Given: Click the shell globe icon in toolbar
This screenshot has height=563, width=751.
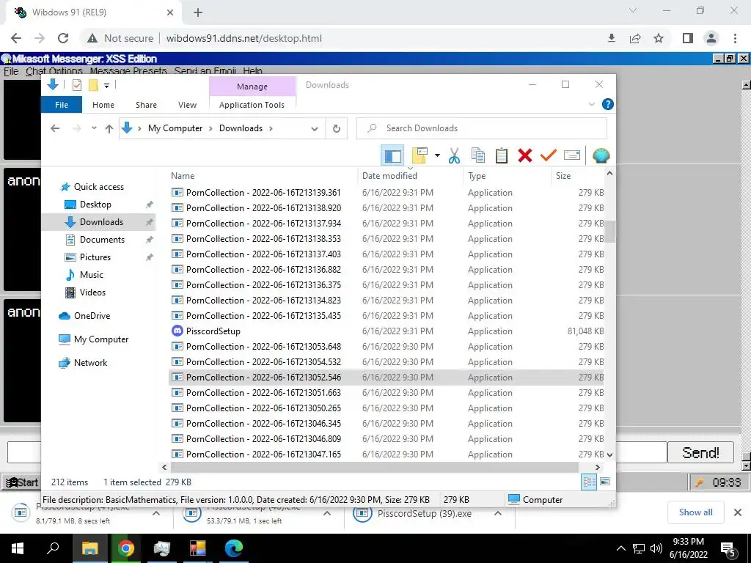Looking at the screenshot, I should click(x=601, y=155).
